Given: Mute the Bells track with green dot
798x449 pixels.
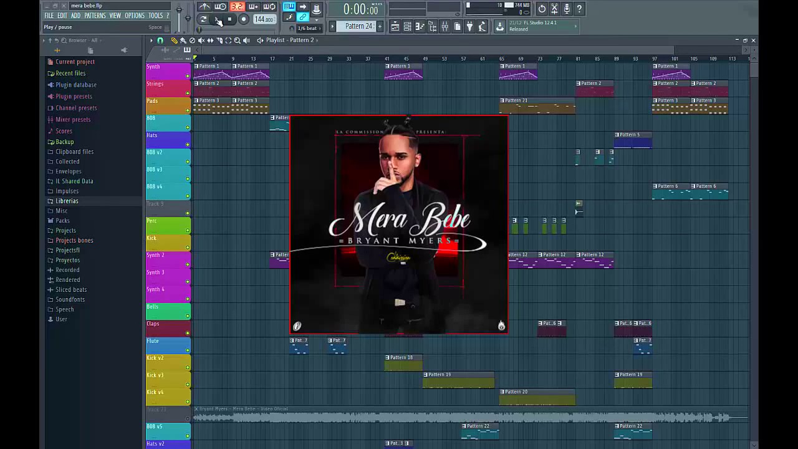Looking at the screenshot, I should 188,316.
